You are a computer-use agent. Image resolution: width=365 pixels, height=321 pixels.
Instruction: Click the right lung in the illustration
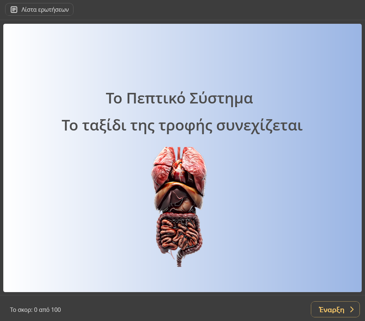coord(195,163)
